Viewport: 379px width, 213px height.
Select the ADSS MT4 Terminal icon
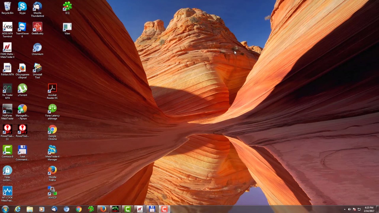coord(7,30)
